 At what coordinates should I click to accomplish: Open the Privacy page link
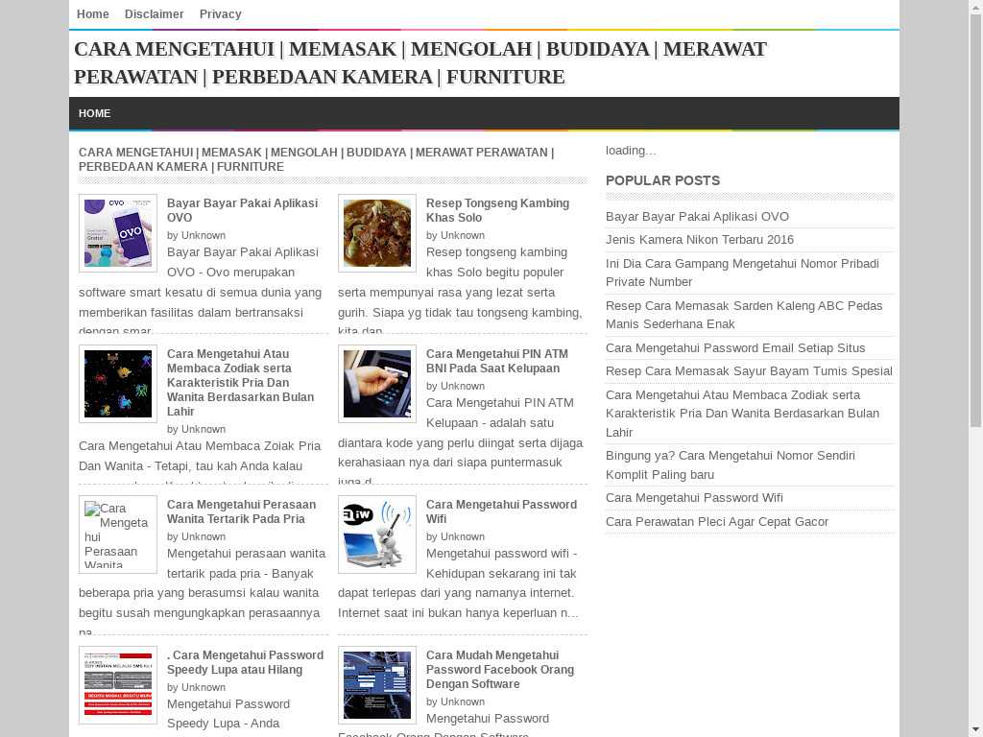click(220, 14)
